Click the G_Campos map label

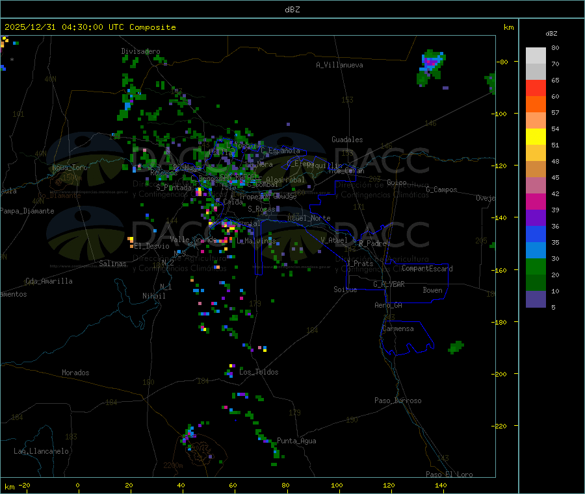click(x=441, y=190)
